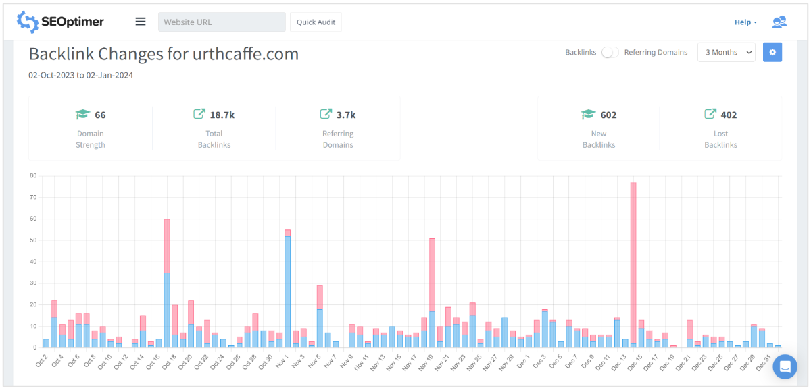Select the Referring Domains label
811x390 pixels.
pos(655,52)
